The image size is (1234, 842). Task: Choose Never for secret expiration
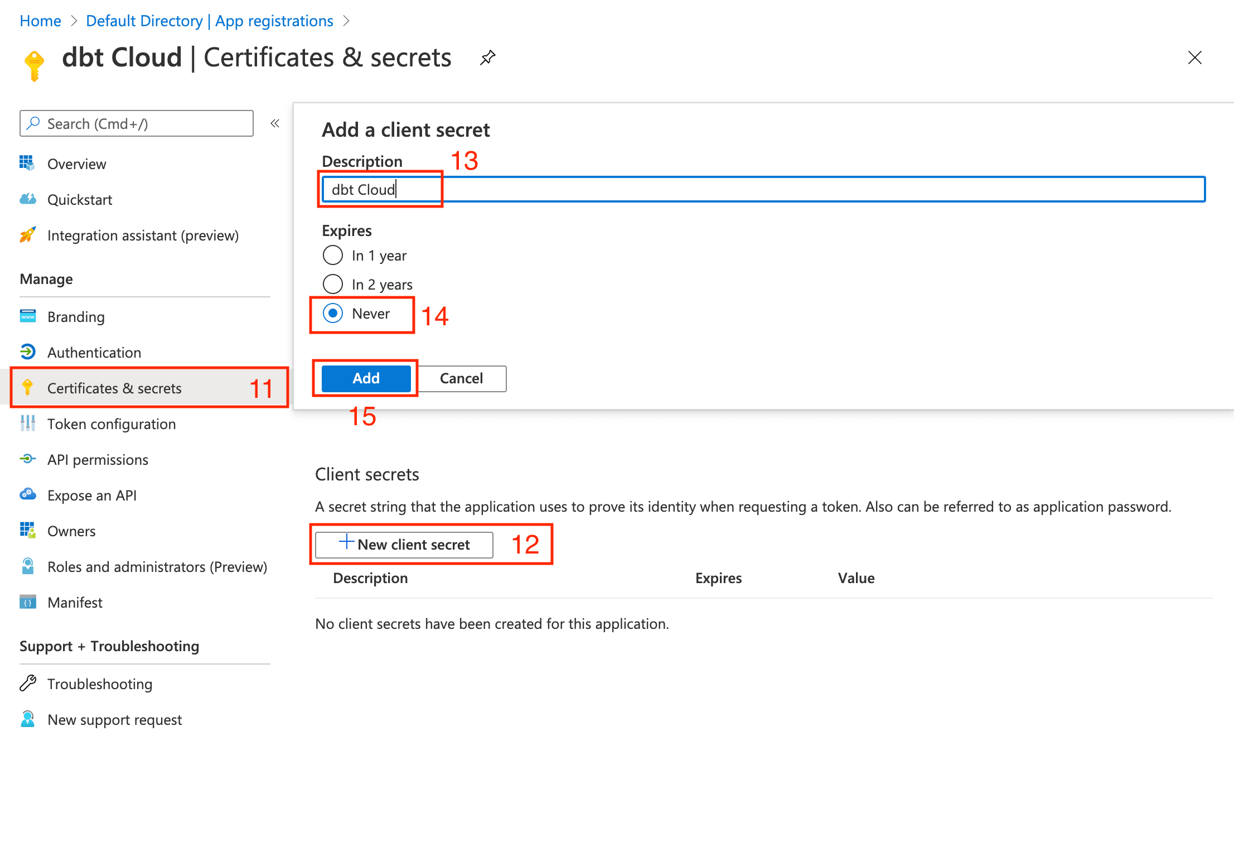pos(332,314)
